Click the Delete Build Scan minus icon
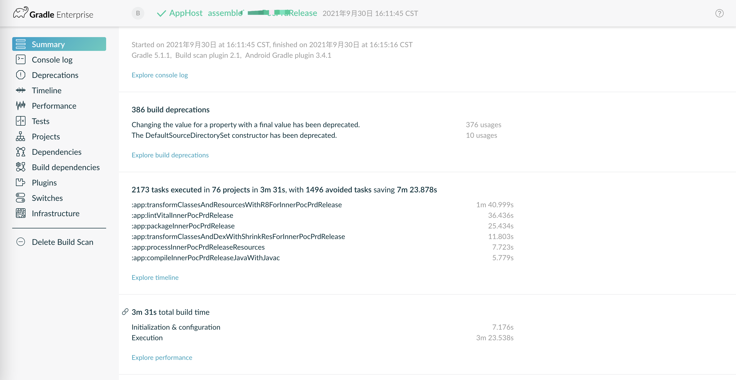 click(x=21, y=242)
